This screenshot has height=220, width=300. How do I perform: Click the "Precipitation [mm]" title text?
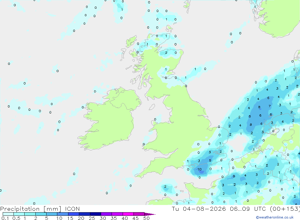pyautogui.click(x=31, y=209)
